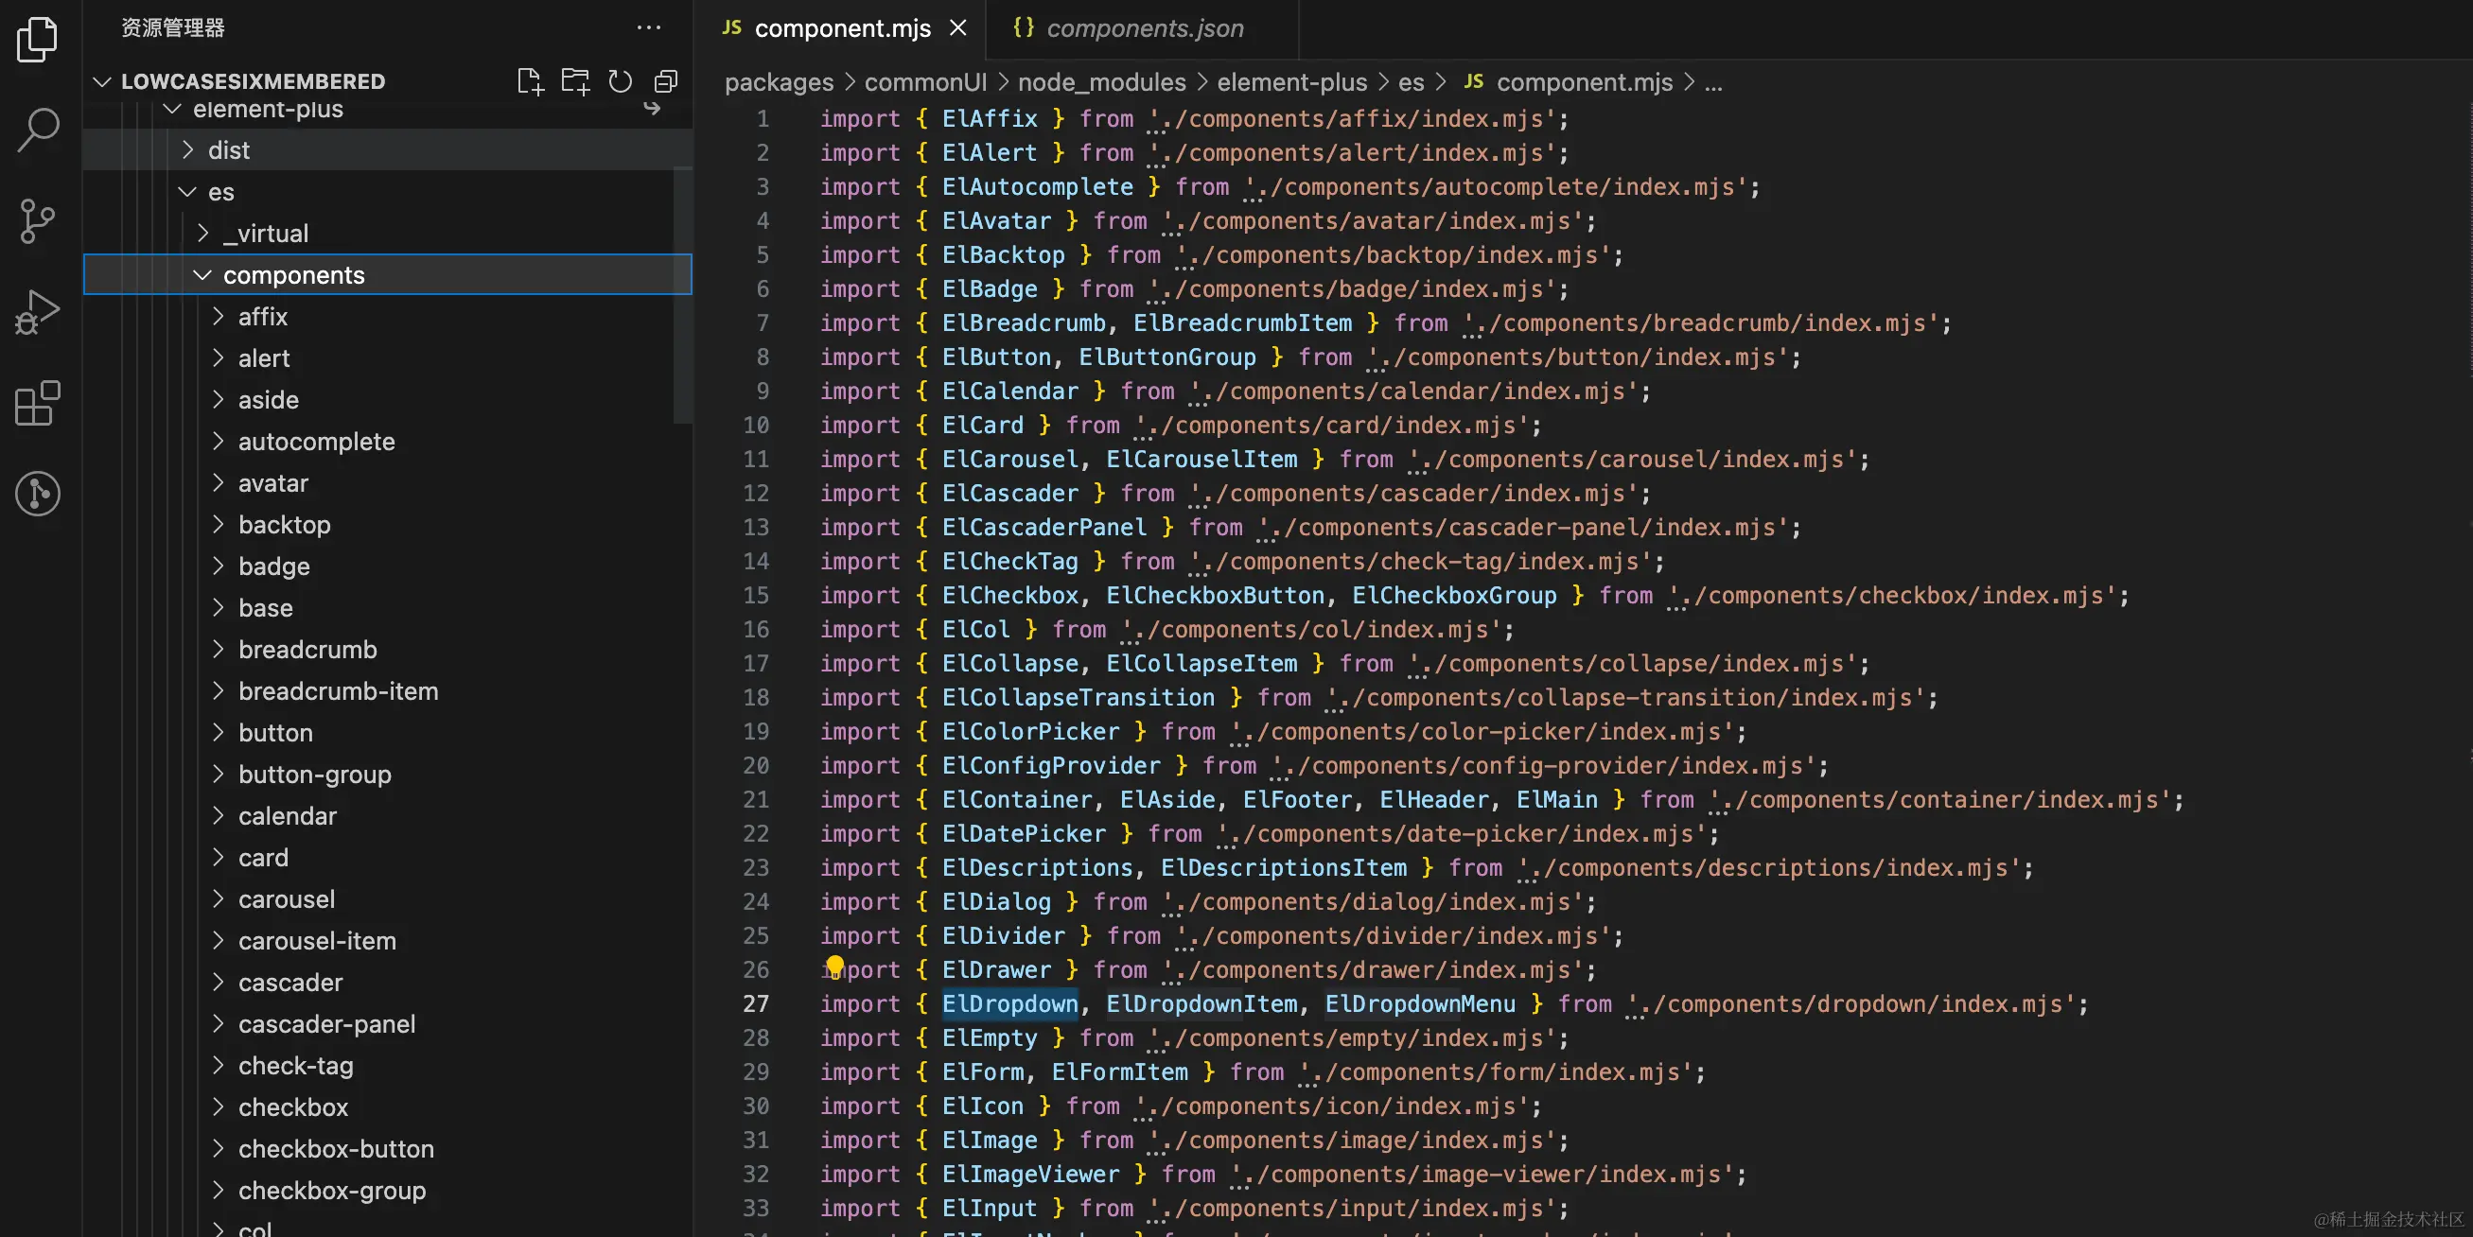Image resolution: width=2473 pixels, height=1237 pixels.
Task: Open Run and Debug view
Action: pyautogui.click(x=38, y=312)
